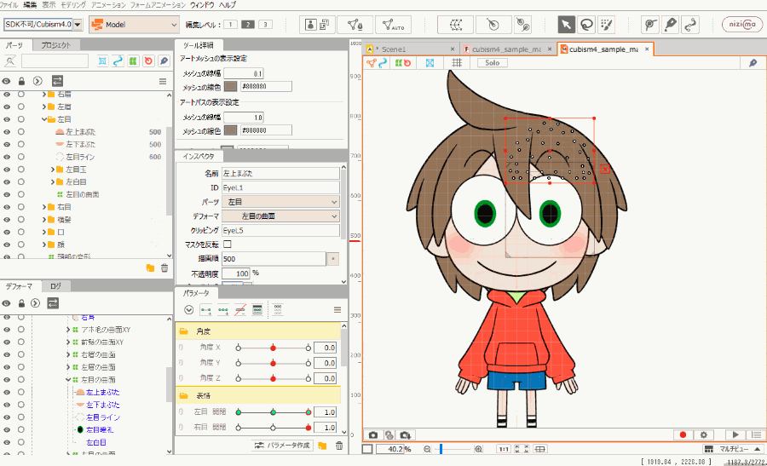Open the 編集 menu
Image resolution: width=767 pixels, height=466 pixels.
click(30, 5)
